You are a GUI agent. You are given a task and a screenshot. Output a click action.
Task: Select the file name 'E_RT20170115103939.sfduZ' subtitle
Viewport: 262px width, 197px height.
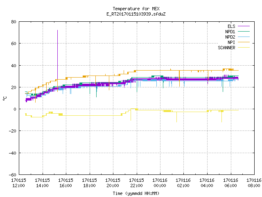pos(136,14)
